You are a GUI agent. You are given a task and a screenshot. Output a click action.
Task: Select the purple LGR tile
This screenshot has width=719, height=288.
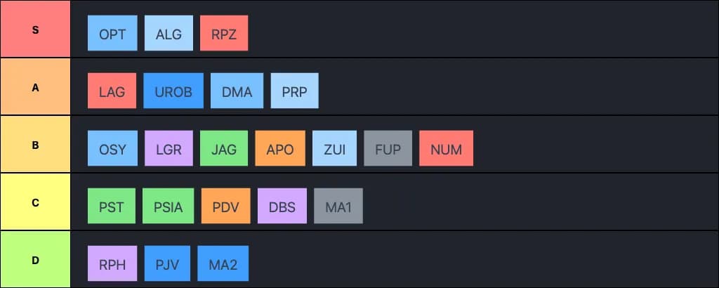[x=169, y=148]
